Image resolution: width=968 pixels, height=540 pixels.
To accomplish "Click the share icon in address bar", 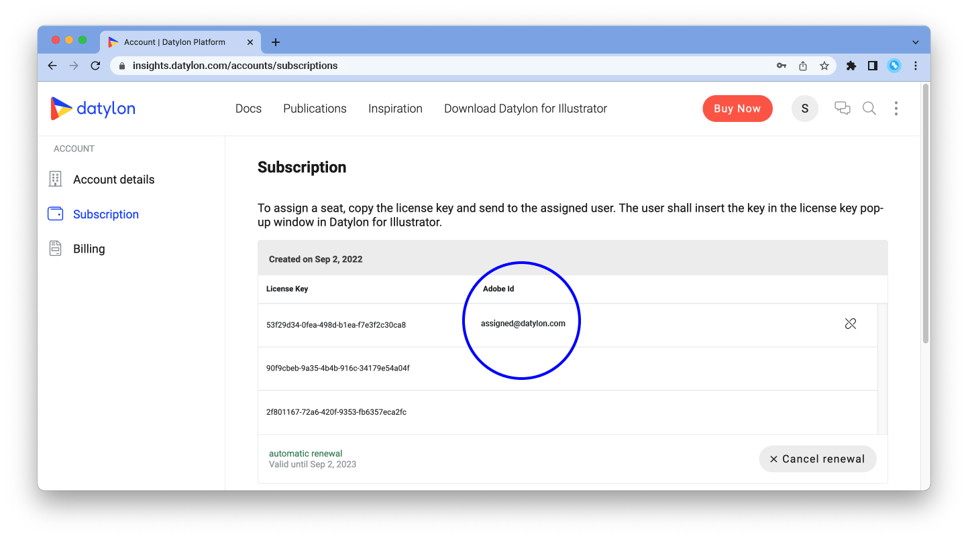I will (803, 66).
